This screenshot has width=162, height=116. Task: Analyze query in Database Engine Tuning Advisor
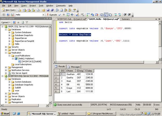(x=72, y=15)
